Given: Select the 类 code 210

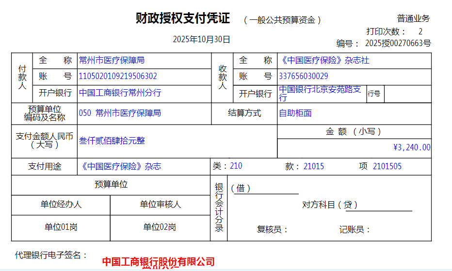Looking at the screenshot, I should coord(236,166).
